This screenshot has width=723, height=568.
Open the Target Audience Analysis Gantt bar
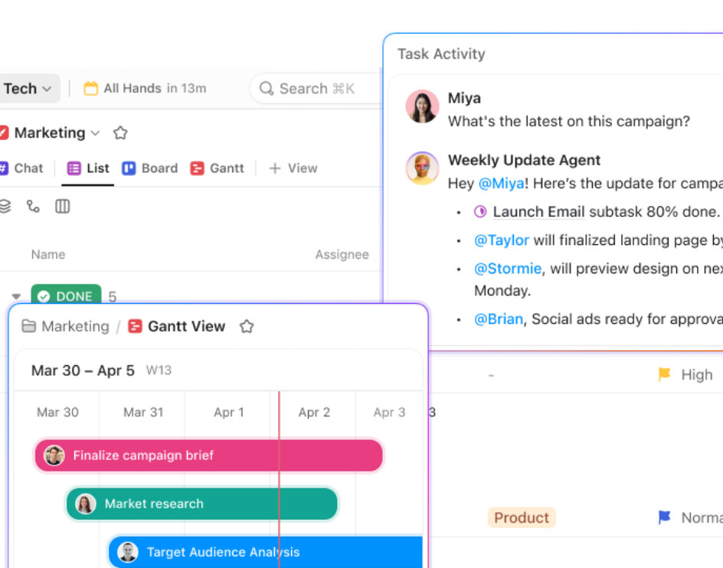click(x=266, y=552)
